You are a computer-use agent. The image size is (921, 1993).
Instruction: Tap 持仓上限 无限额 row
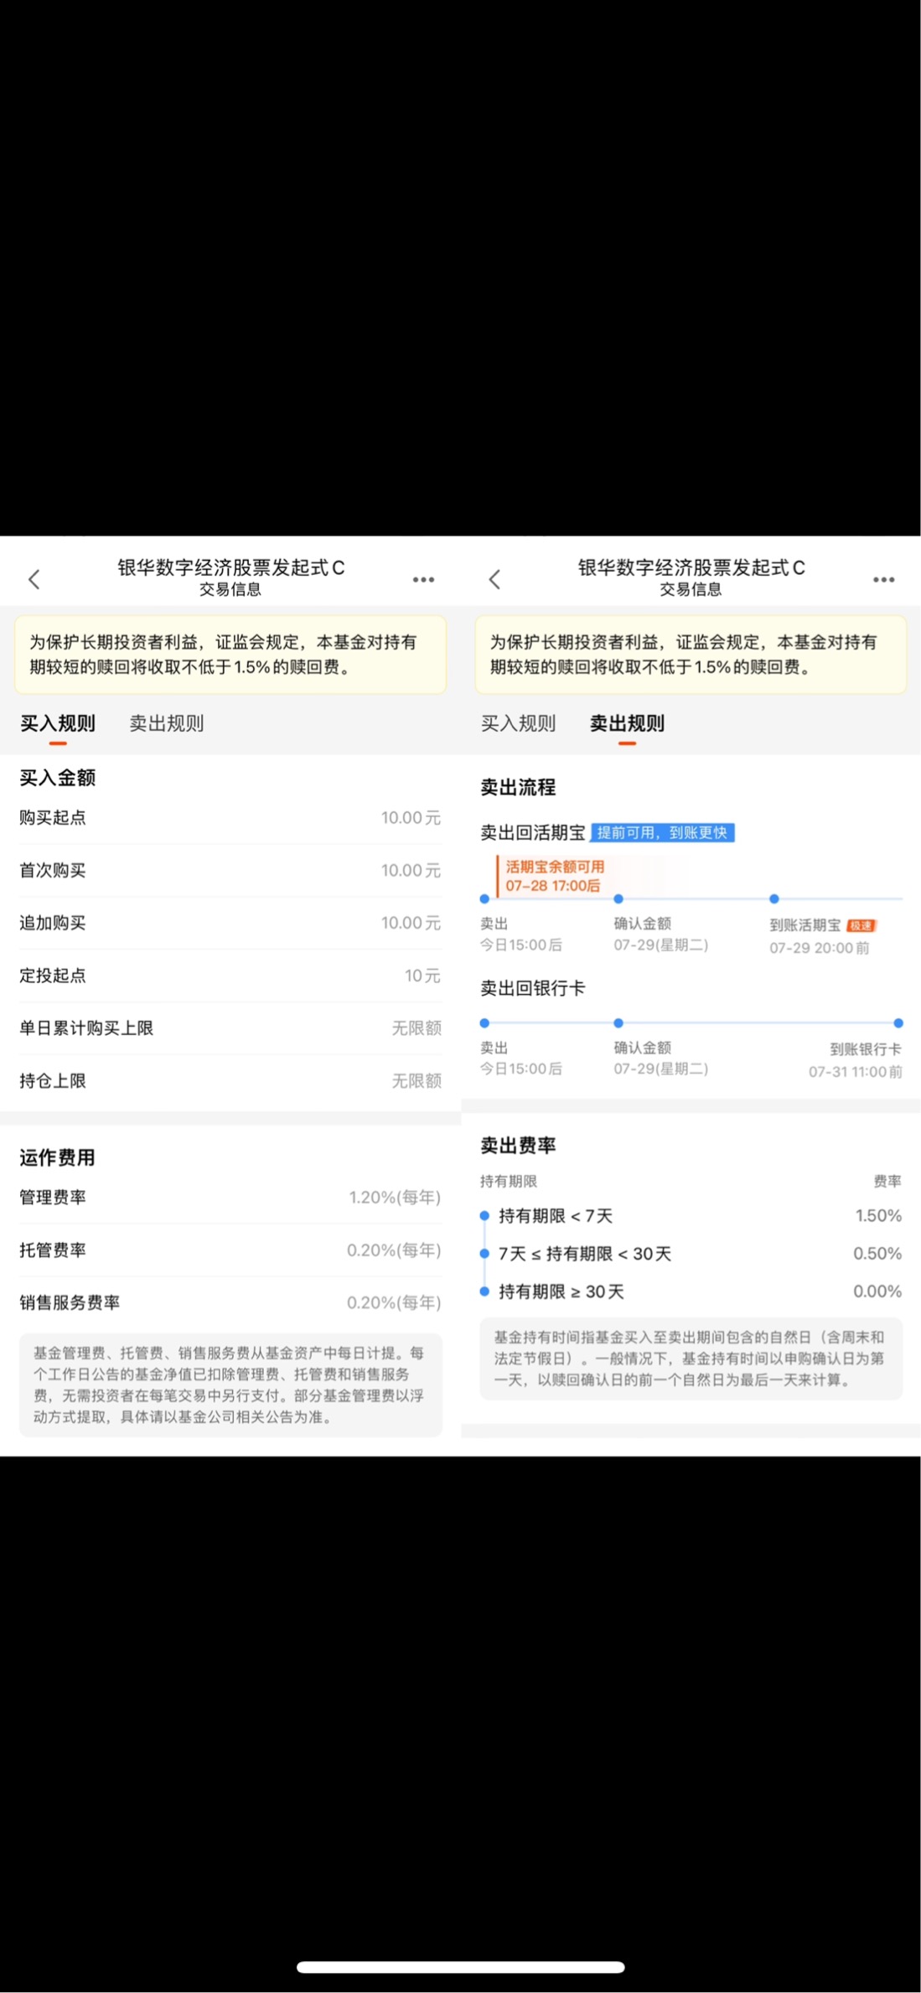[x=230, y=1081]
